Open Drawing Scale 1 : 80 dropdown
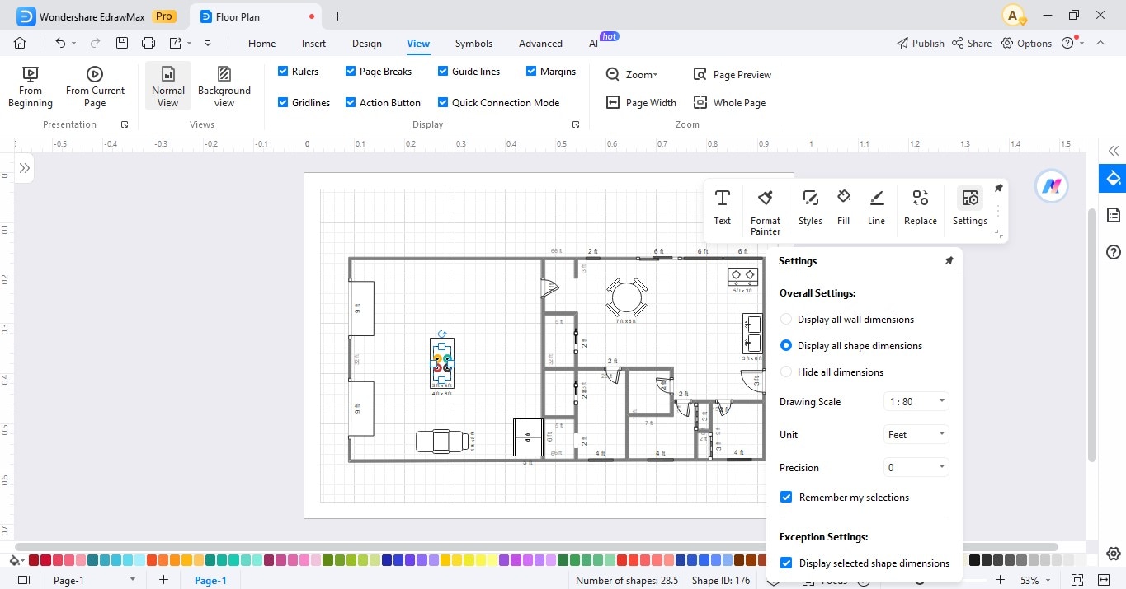The height and width of the screenshot is (589, 1126). tap(916, 402)
